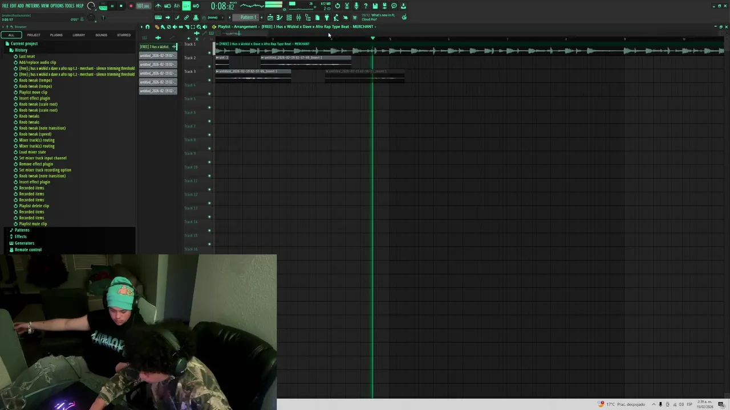Toggle the metronome icon
This screenshot has width=730, height=410.
coord(158,6)
